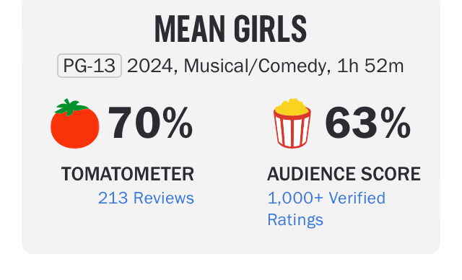Click the popcorn bucket audience icon

point(292,123)
